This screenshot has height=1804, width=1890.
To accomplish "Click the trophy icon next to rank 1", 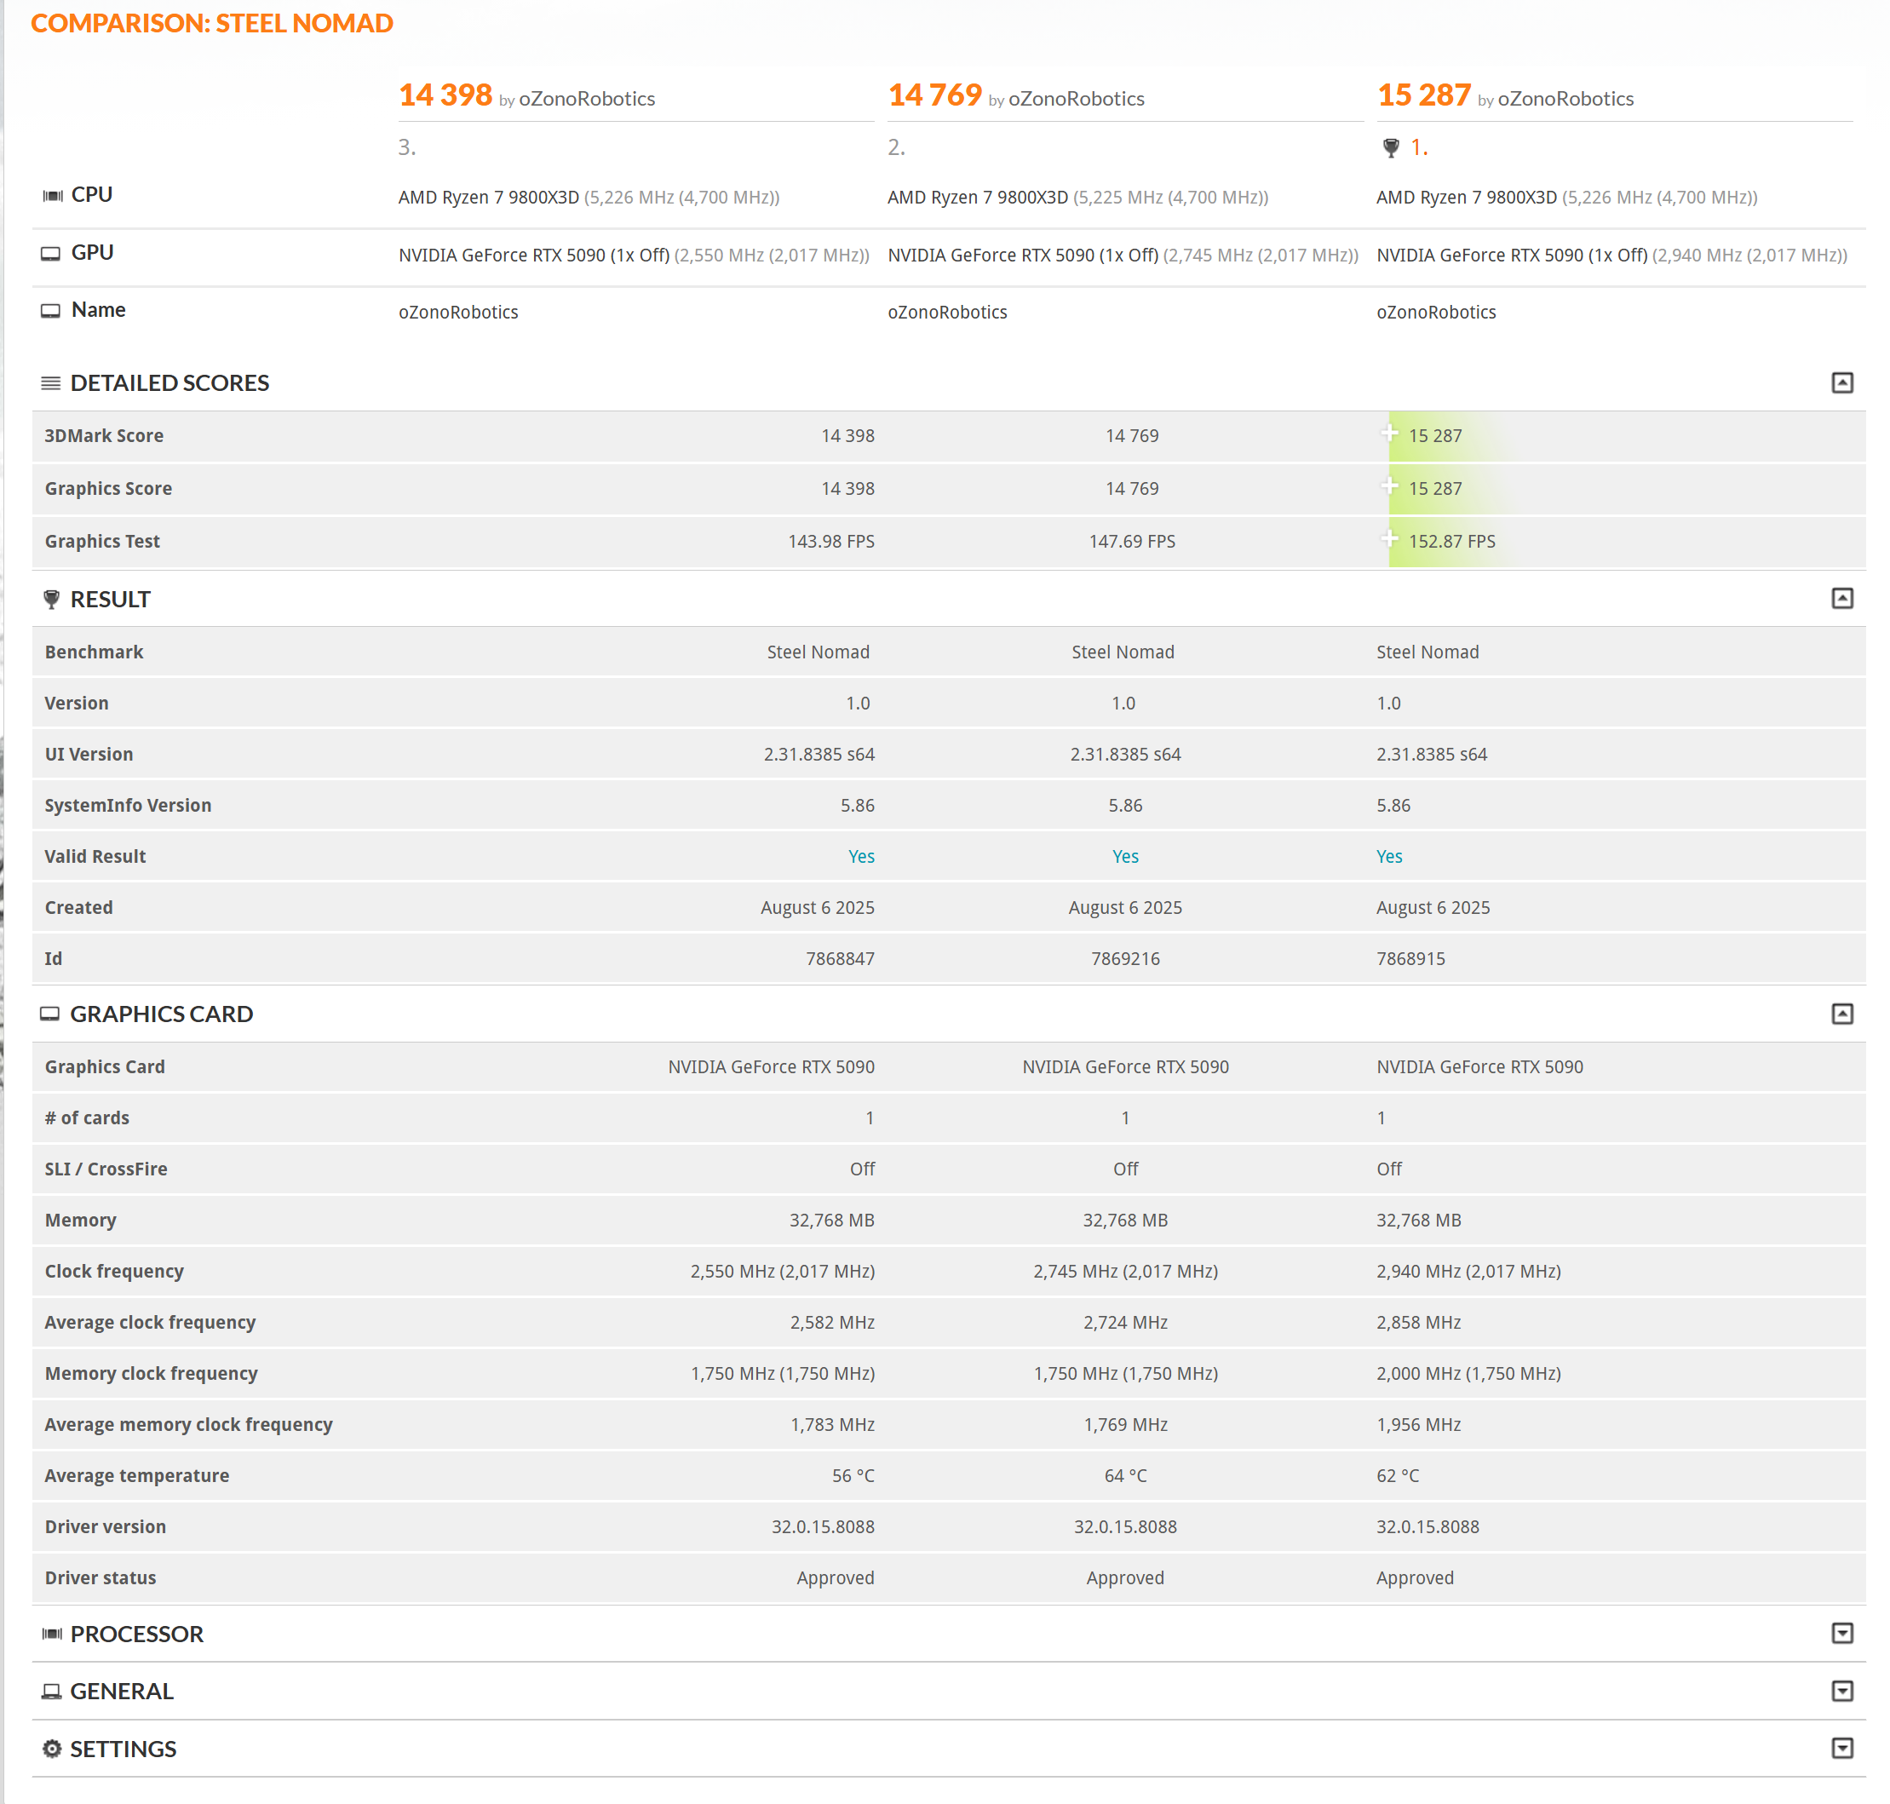I will point(1390,147).
